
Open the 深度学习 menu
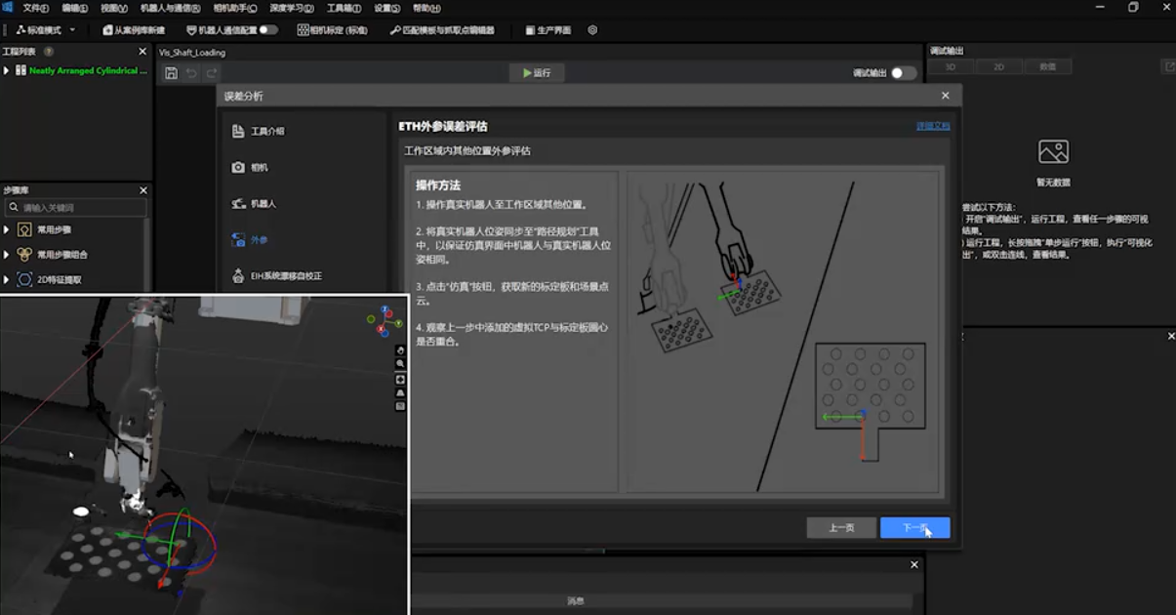coord(292,8)
